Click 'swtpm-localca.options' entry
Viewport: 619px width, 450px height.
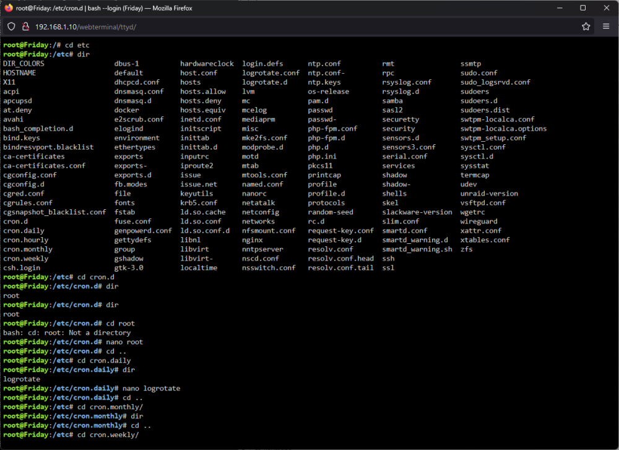pyautogui.click(x=503, y=129)
